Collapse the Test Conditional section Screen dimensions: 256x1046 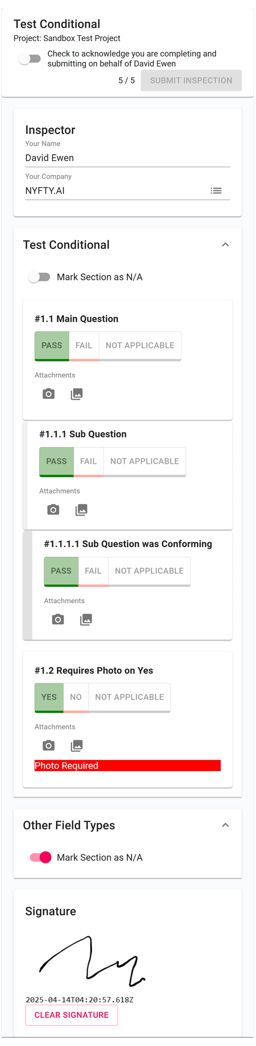pyautogui.click(x=226, y=244)
